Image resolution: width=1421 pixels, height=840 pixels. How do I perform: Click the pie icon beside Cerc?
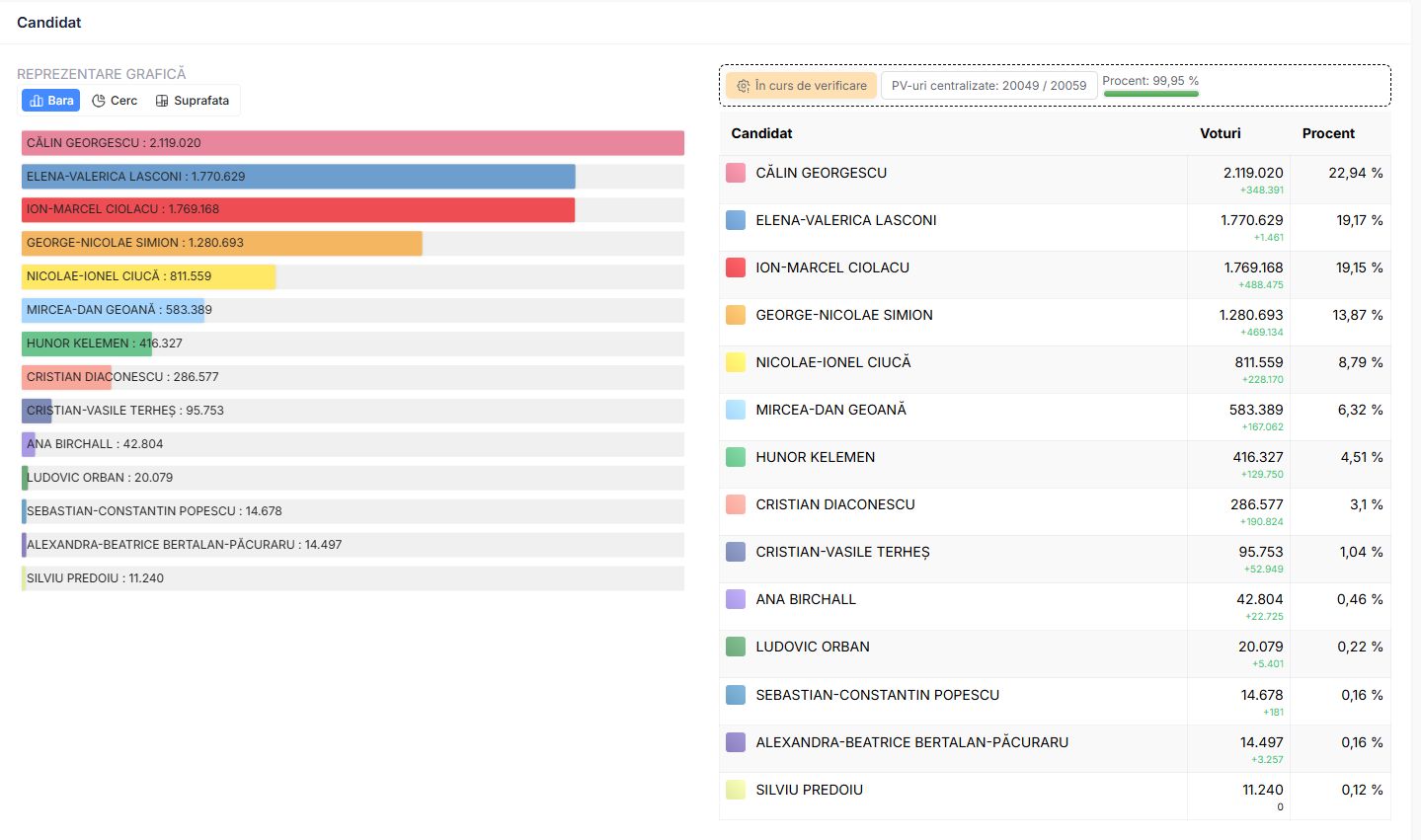pos(99,101)
